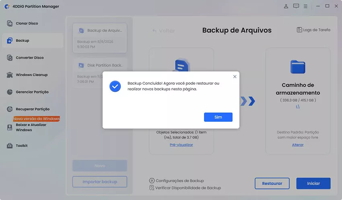
Task: Click the blue checkmark icon in the dialog
Action: coord(115,86)
